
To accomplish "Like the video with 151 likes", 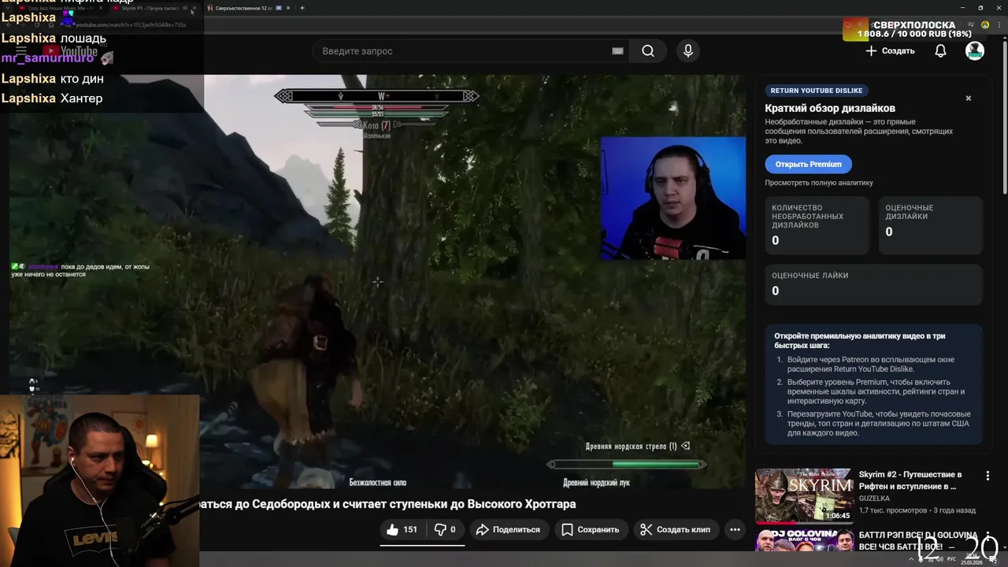I will (x=402, y=530).
